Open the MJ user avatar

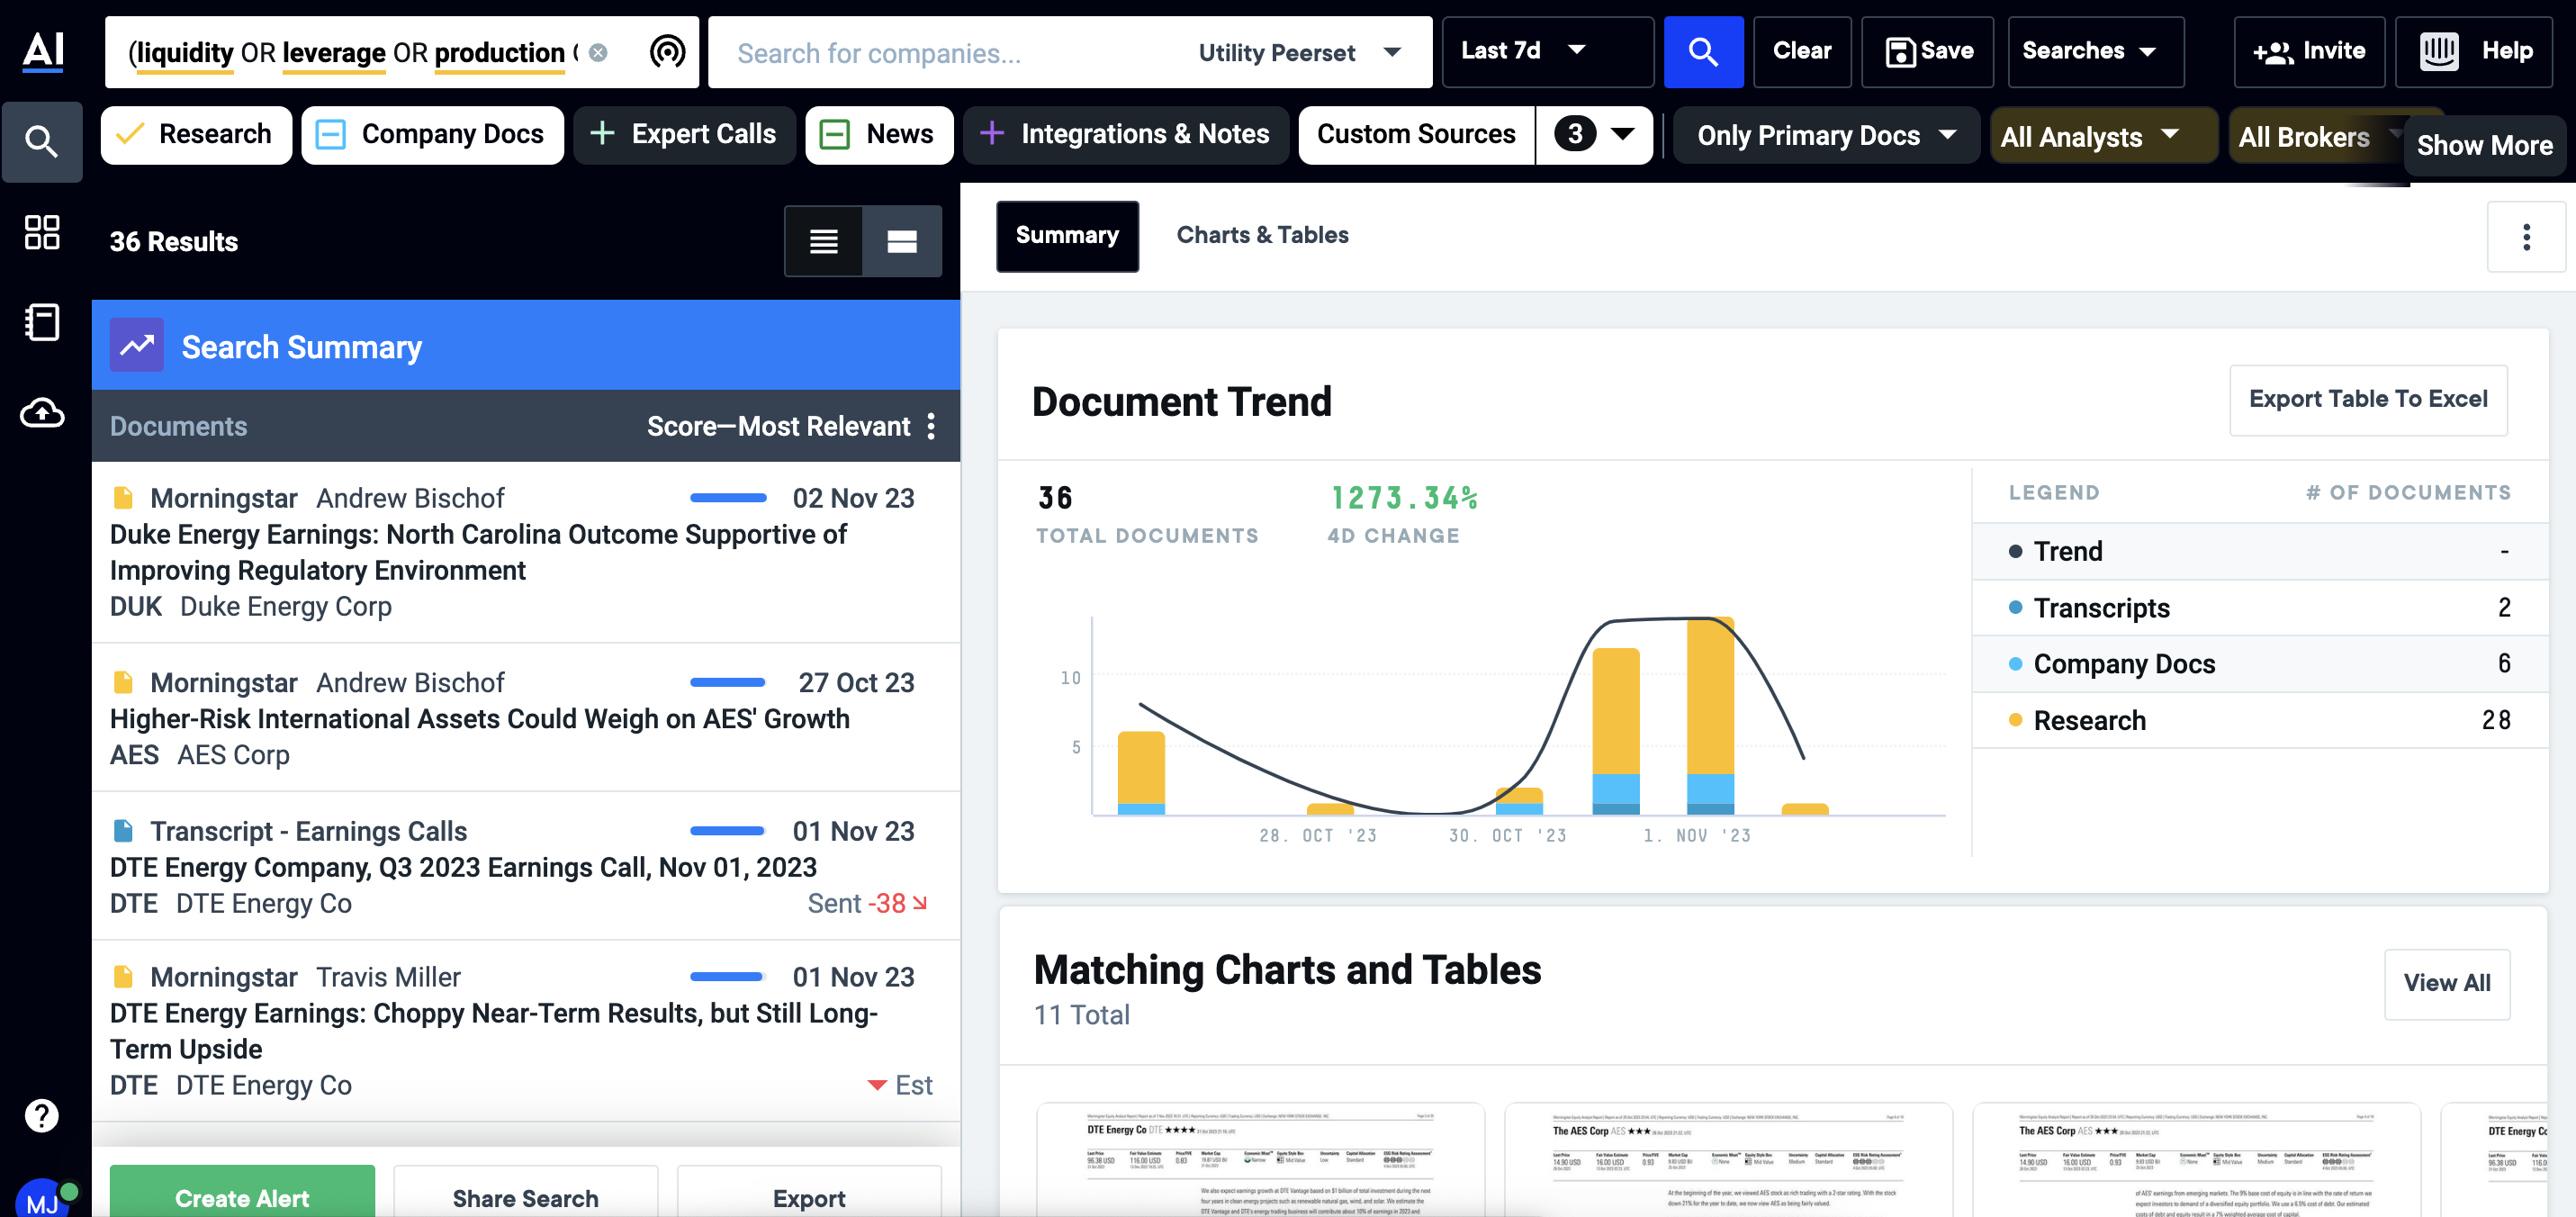(43, 1200)
